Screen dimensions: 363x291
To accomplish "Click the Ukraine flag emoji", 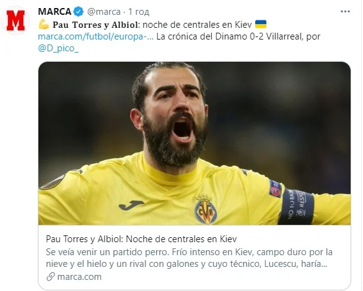I will coord(261,24).
